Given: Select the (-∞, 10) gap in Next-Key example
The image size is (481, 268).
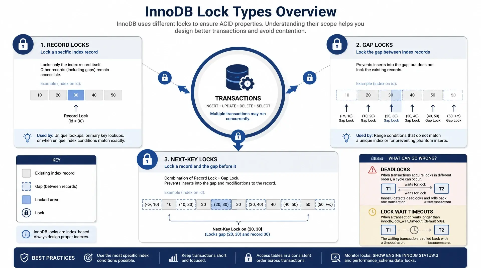Looking at the screenshot, I should coord(152,204).
